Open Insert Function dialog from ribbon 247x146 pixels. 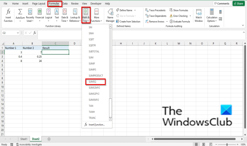8,15
